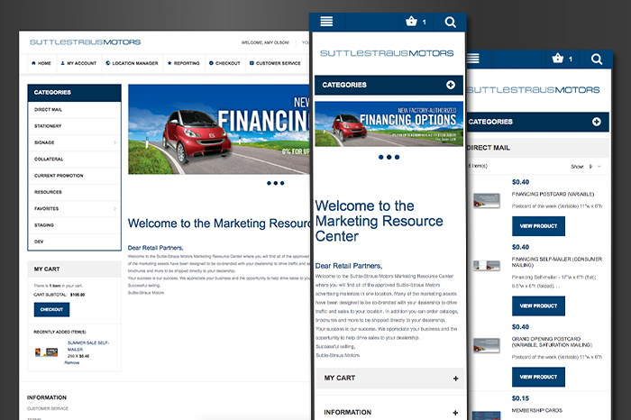Expand the My Cart section in the middle mobile view
This screenshot has width=631, height=420.
[x=455, y=379]
